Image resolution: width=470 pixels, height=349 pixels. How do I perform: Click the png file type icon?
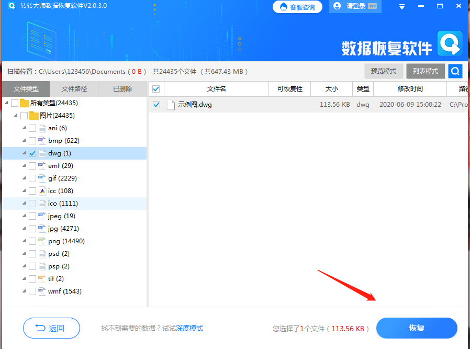(x=42, y=241)
